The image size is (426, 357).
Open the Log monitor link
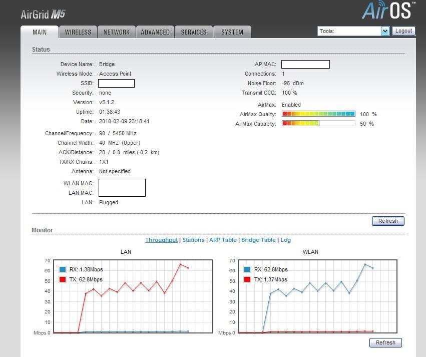pyautogui.click(x=285, y=240)
